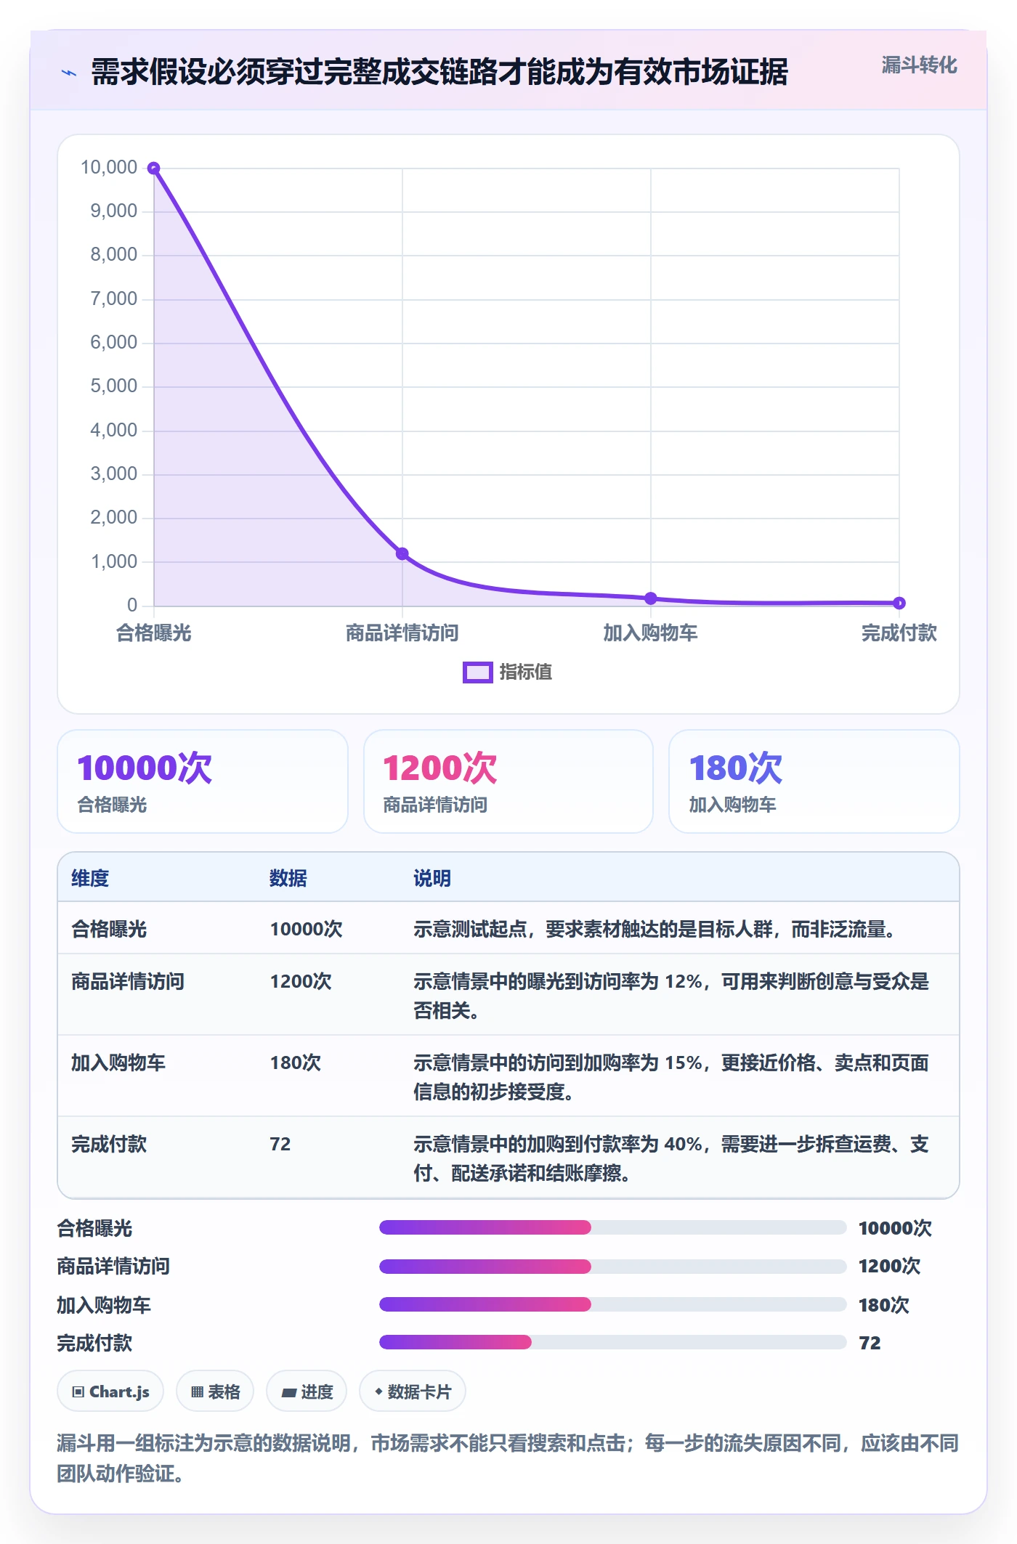Select the 商品详情访问 data point on the chart
The image size is (1017, 1544).
tap(402, 553)
